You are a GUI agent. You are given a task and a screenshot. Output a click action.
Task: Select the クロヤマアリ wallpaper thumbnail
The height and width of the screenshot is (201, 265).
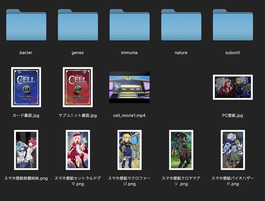point(181,150)
